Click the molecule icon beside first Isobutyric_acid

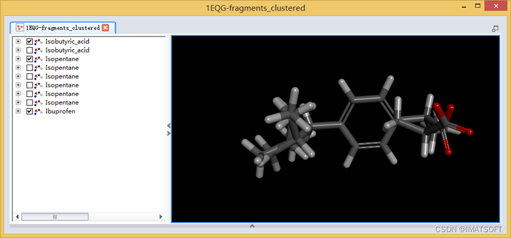(x=38, y=41)
